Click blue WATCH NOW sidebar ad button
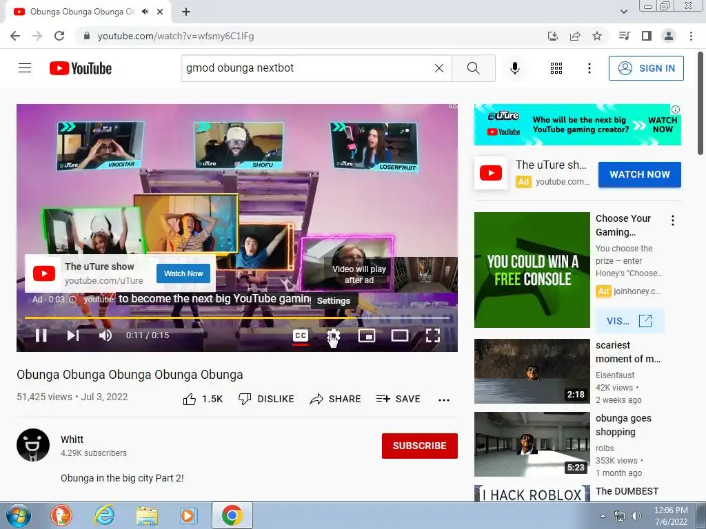Viewport: 706px width, 529px height. (639, 174)
